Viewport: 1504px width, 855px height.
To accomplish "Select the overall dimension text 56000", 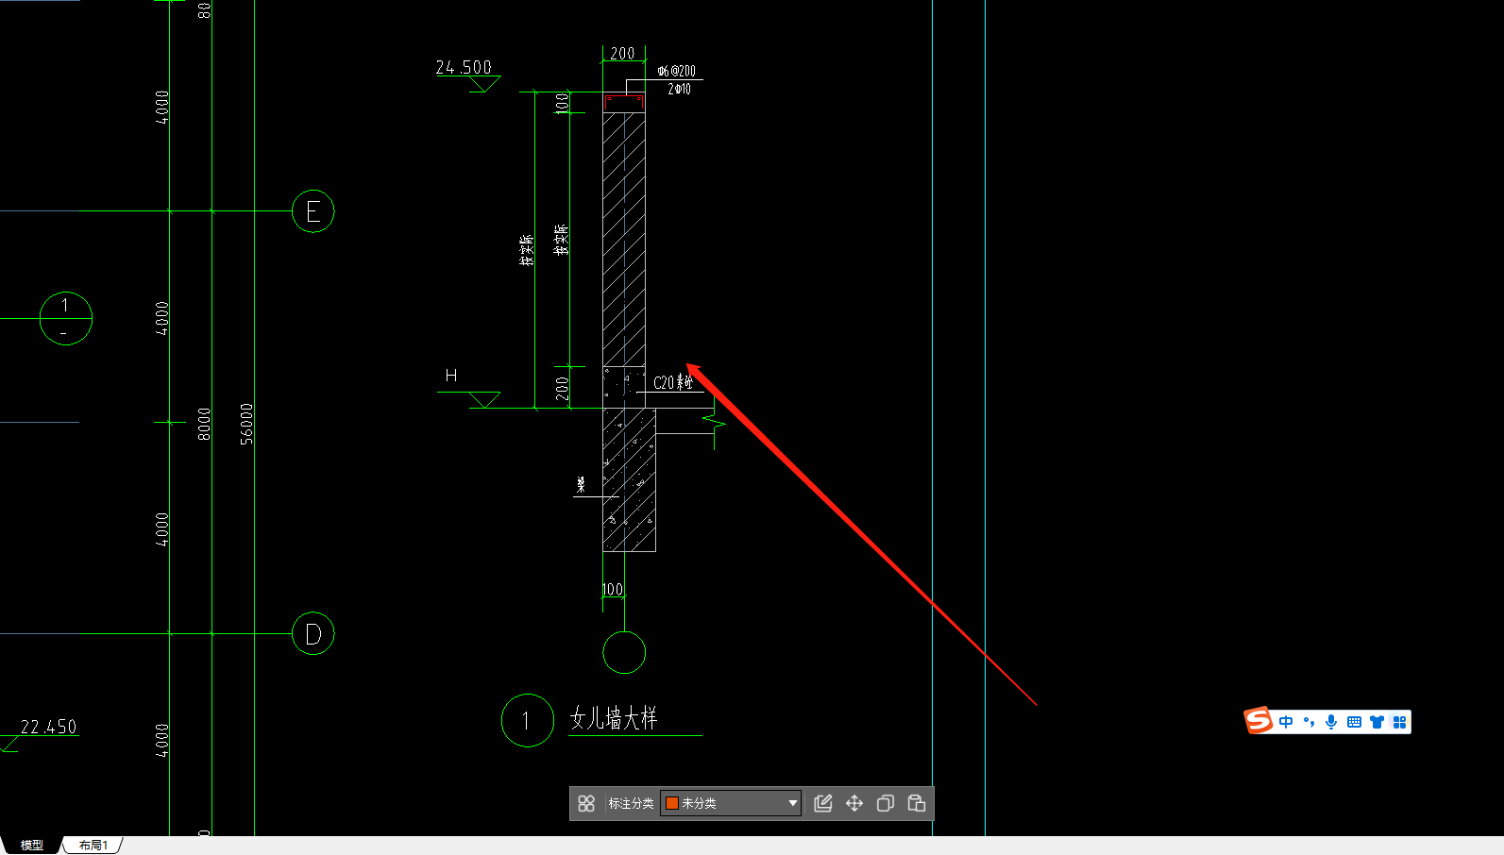I will 246,424.
